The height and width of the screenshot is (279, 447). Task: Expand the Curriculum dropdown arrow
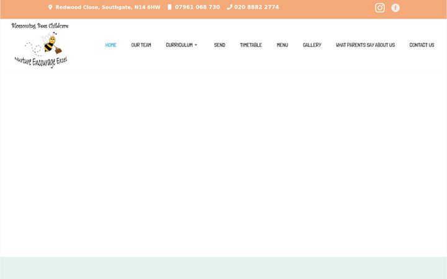click(196, 45)
